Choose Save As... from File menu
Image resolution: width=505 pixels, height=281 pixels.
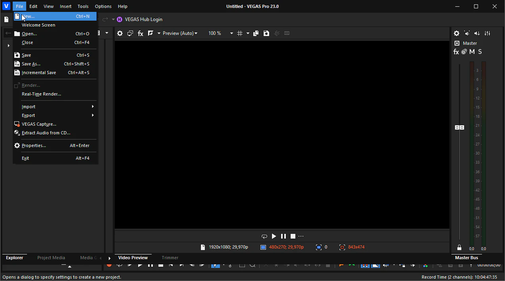click(x=31, y=64)
